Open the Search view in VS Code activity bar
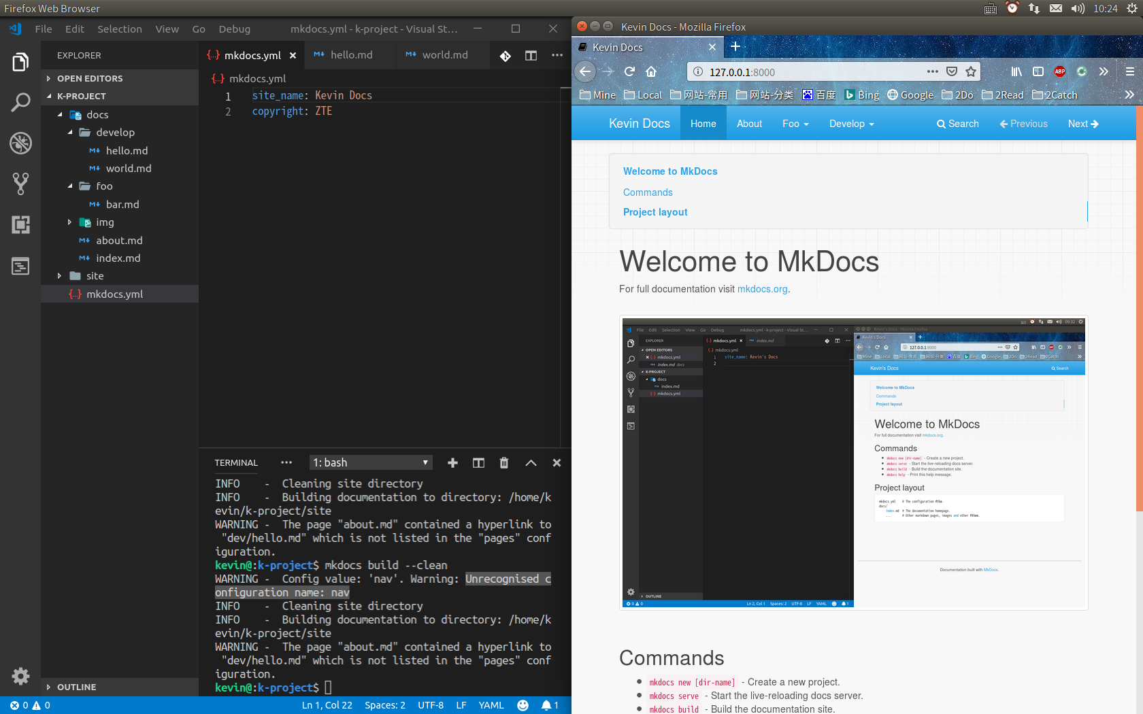The height and width of the screenshot is (714, 1143). (20, 103)
